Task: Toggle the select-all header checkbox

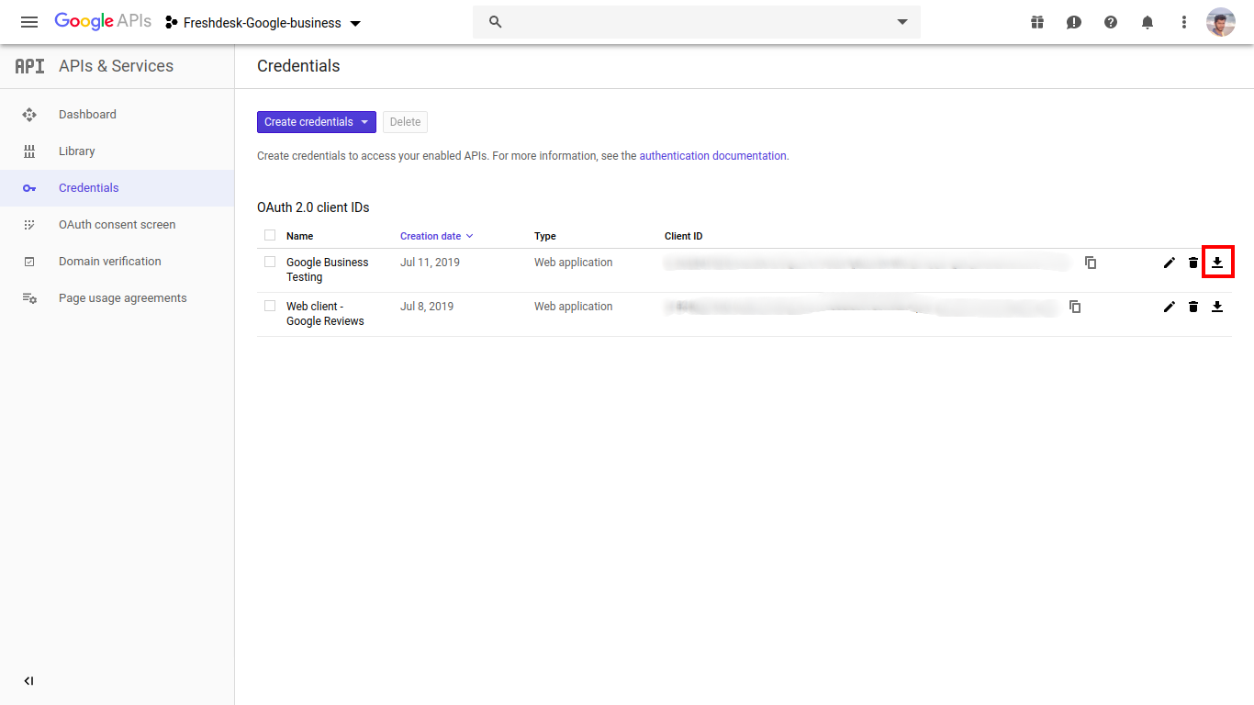Action: (270, 236)
